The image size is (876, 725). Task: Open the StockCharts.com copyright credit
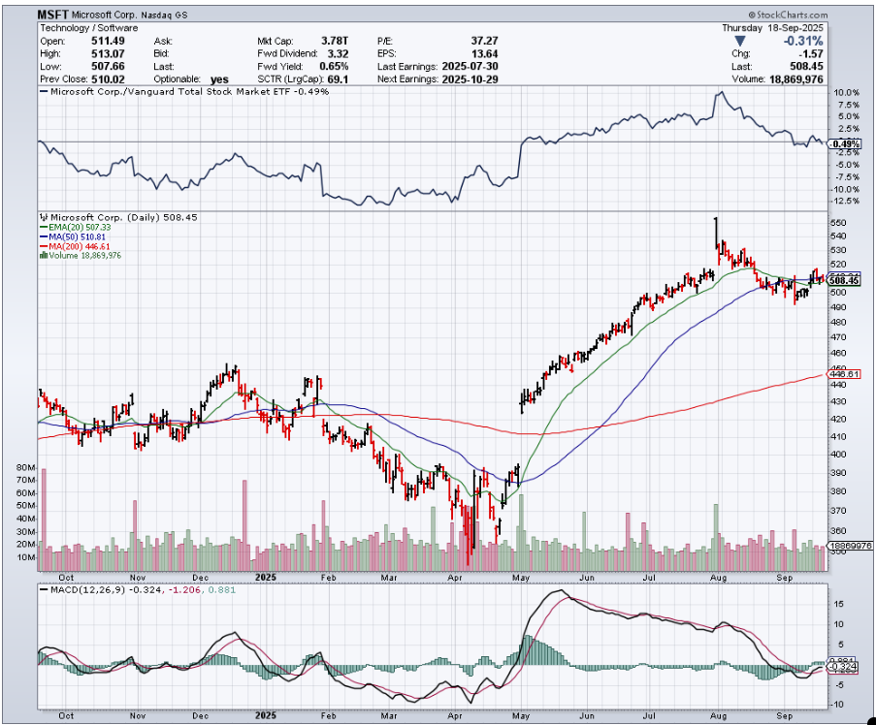click(x=789, y=16)
